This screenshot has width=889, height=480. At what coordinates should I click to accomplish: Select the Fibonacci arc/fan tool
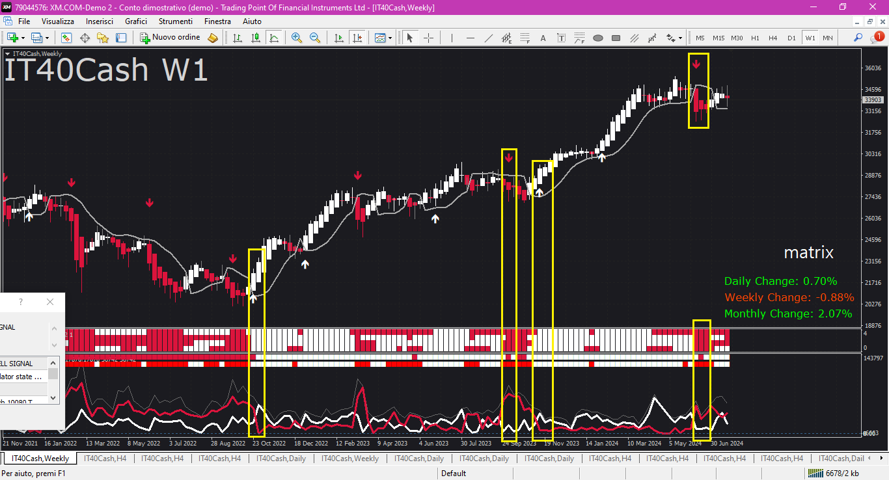click(x=580, y=38)
